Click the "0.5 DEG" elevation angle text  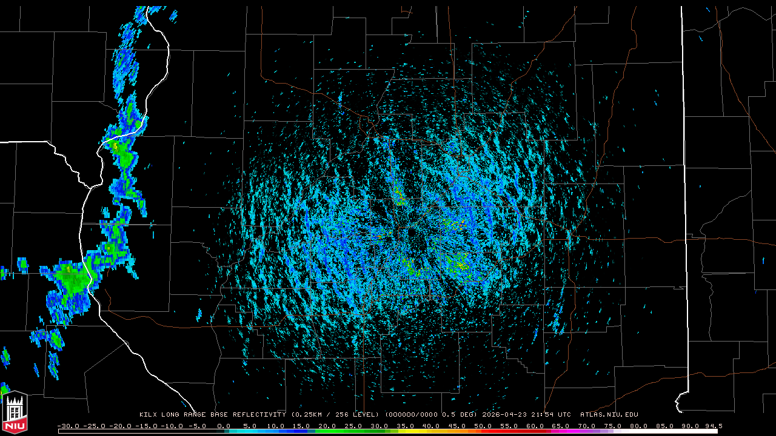coord(459,415)
